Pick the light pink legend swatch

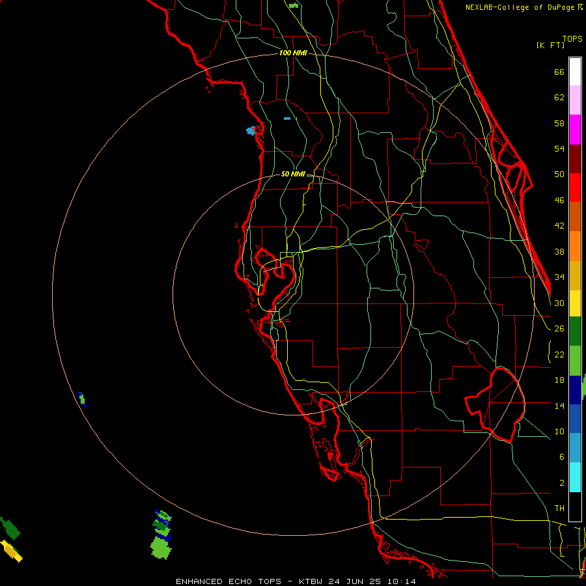(x=575, y=100)
